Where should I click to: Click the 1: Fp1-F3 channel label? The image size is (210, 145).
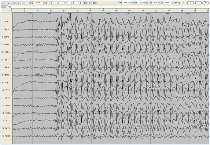pos(6,22)
